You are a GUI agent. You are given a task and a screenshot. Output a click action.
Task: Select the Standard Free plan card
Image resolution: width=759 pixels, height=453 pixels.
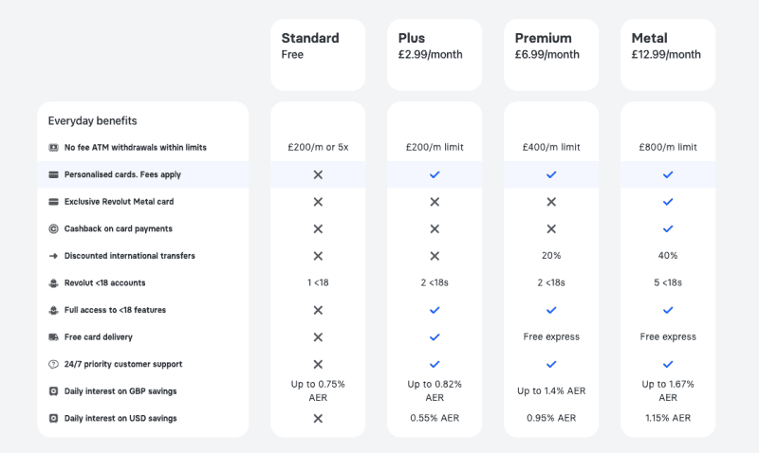(318, 55)
